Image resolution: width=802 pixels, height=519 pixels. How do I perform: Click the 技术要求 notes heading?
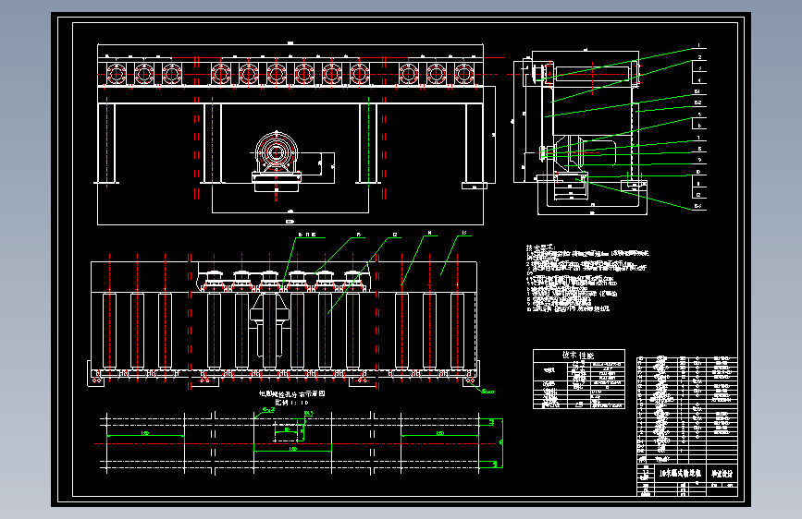(x=540, y=247)
